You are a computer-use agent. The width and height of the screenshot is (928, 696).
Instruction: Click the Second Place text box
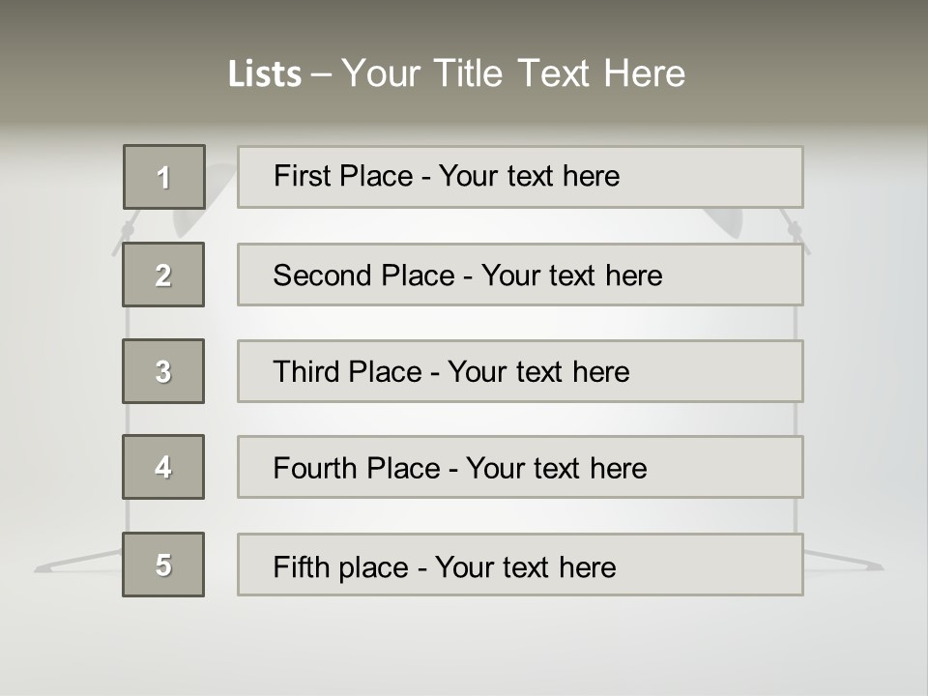pyautogui.click(x=520, y=275)
